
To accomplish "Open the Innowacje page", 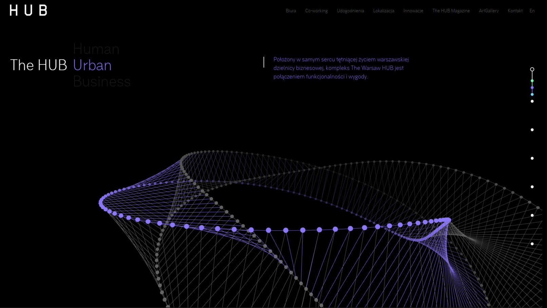I will click(x=413, y=11).
